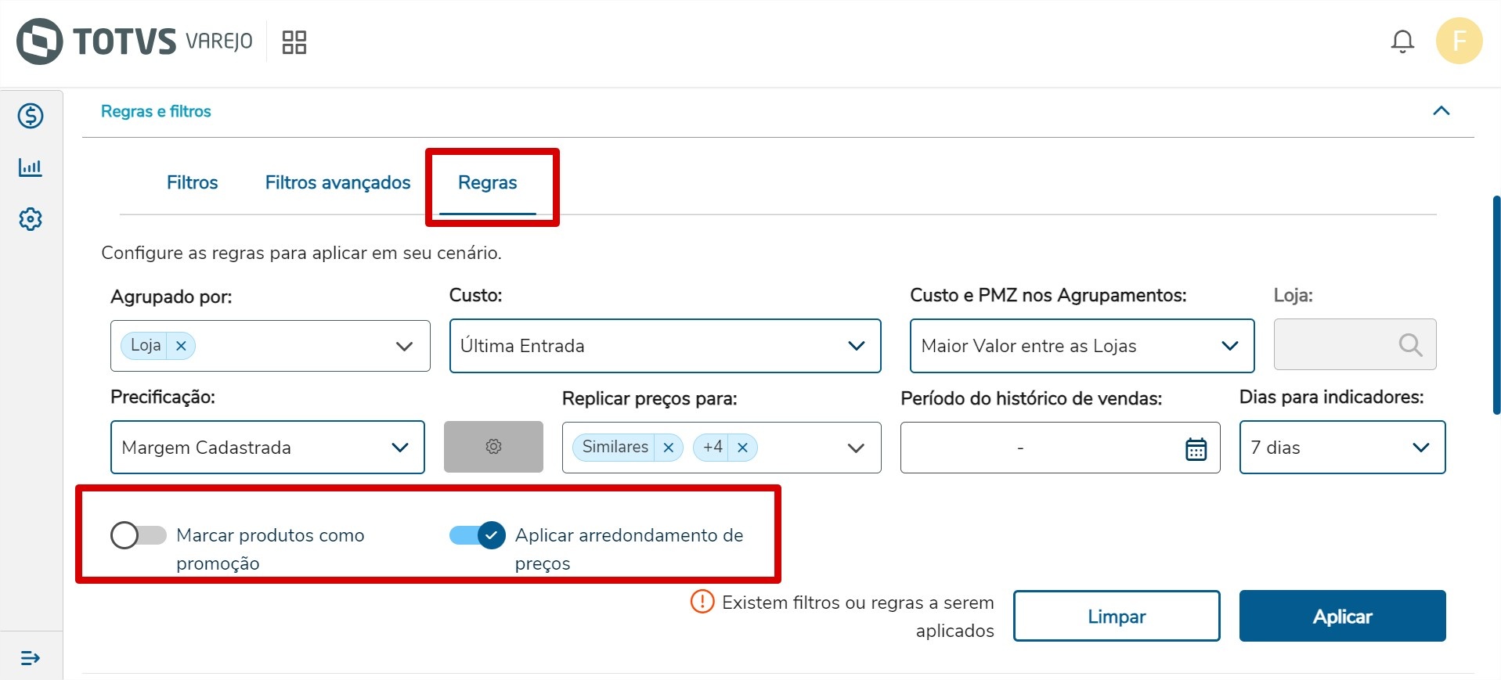The image size is (1501, 680).
Task: Click the gray pricing configuration gear button
Action: (493, 447)
